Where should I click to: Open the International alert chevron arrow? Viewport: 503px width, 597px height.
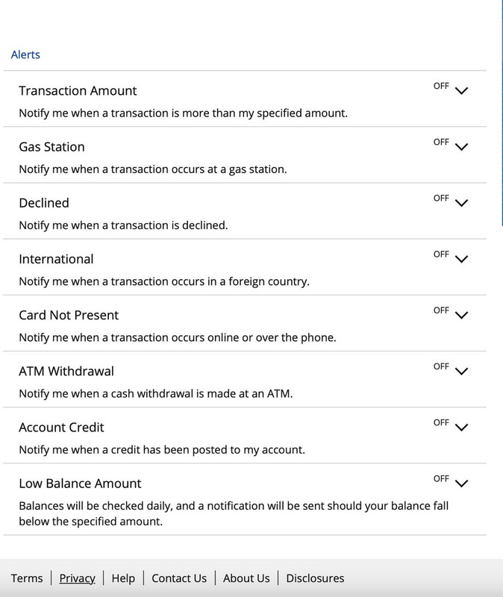click(461, 259)
